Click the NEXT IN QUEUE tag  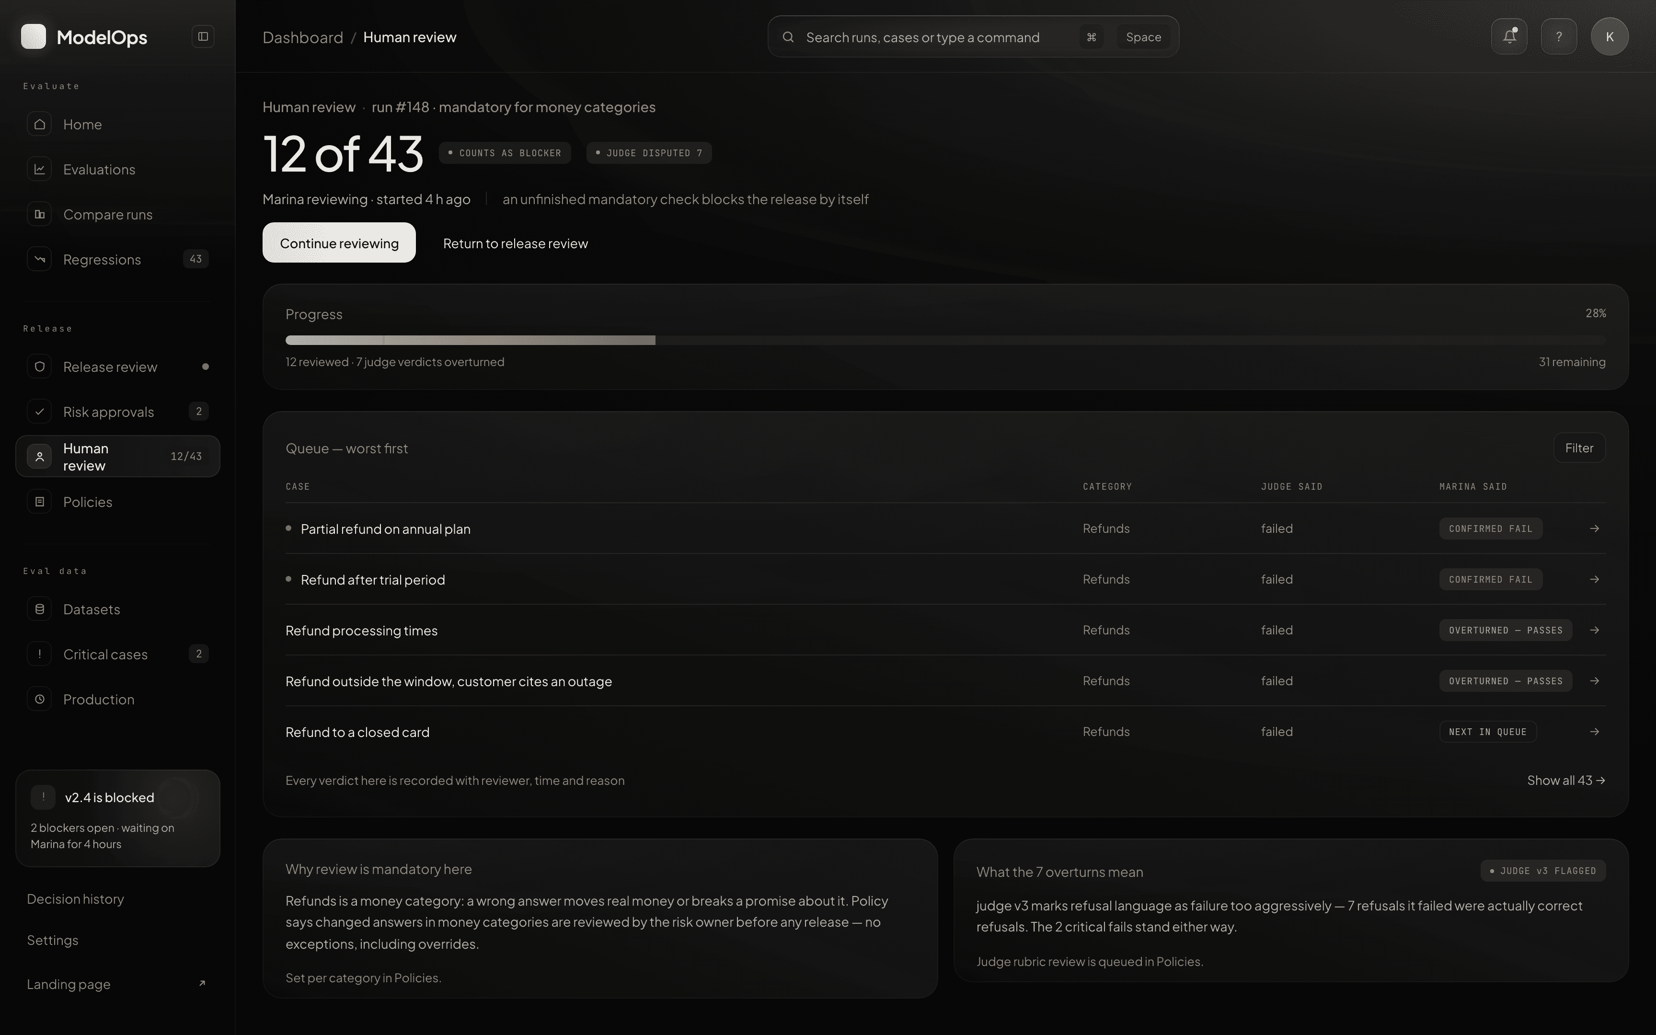pos(1488,732)
